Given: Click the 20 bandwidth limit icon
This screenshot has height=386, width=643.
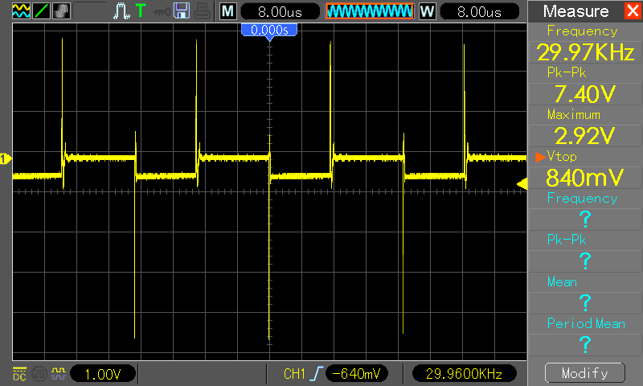Looking at the screenshot, I should pyautogui.click(x=39, y=374).
